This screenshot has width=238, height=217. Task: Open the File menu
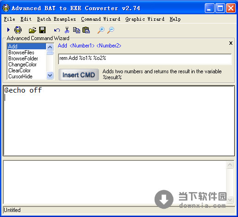pos(10,19)
